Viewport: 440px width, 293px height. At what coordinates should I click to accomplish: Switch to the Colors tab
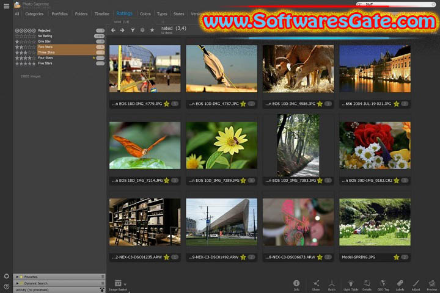[x=145, y=14]
